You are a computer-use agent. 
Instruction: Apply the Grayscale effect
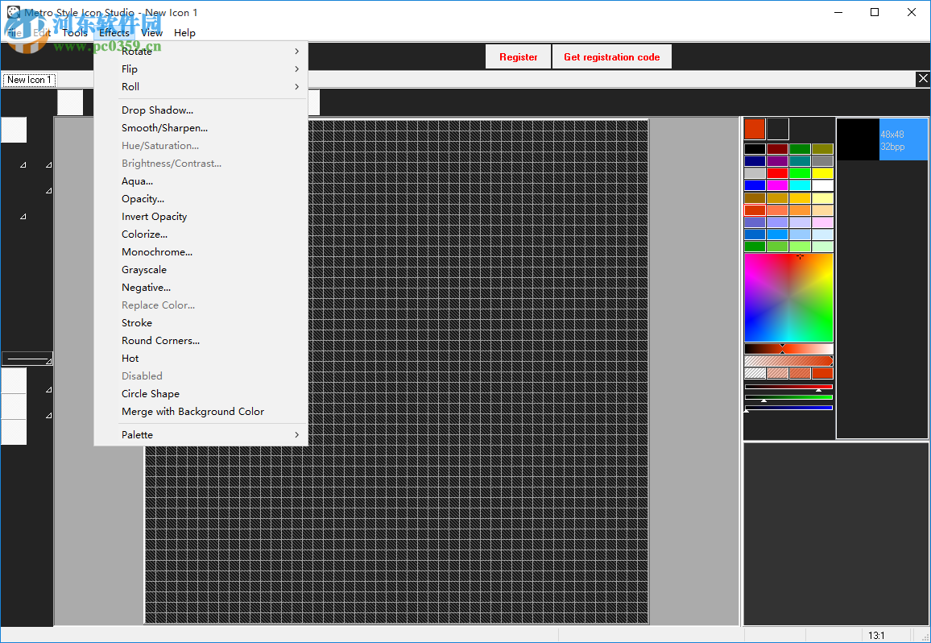tap(144, 270)
